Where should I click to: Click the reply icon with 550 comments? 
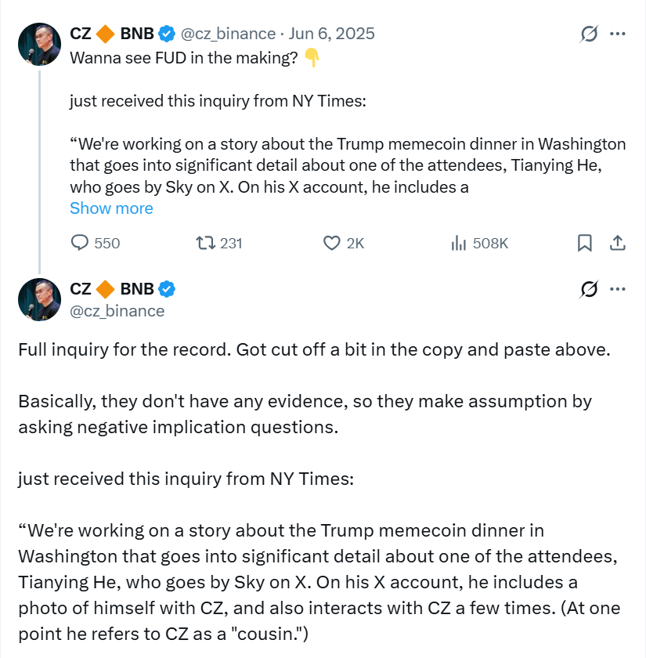click(80, 244)
